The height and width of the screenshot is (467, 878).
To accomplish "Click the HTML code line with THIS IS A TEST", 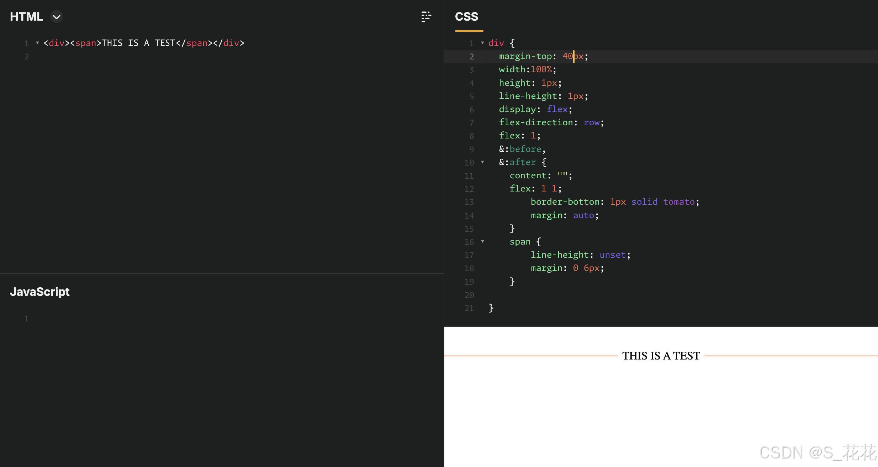I will pos(144,43).
